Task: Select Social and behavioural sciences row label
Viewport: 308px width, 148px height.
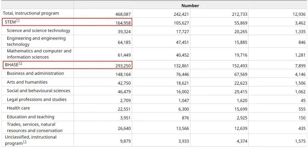Action: click(38, 91)
